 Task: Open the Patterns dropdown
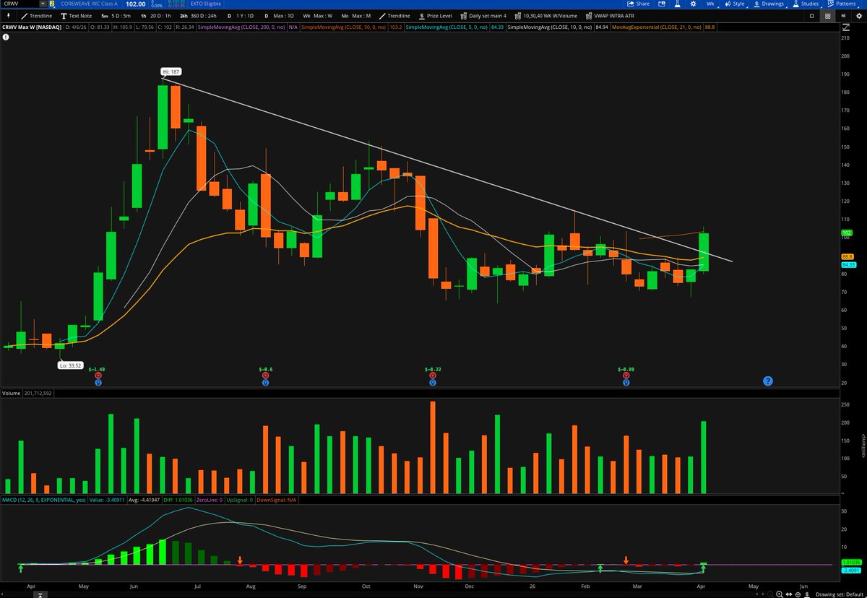842,4
